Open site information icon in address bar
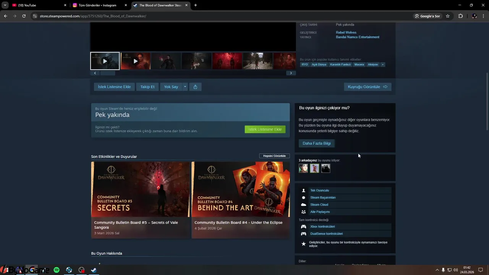The width and height of the screenshot is (489, 275). point(35,16)
